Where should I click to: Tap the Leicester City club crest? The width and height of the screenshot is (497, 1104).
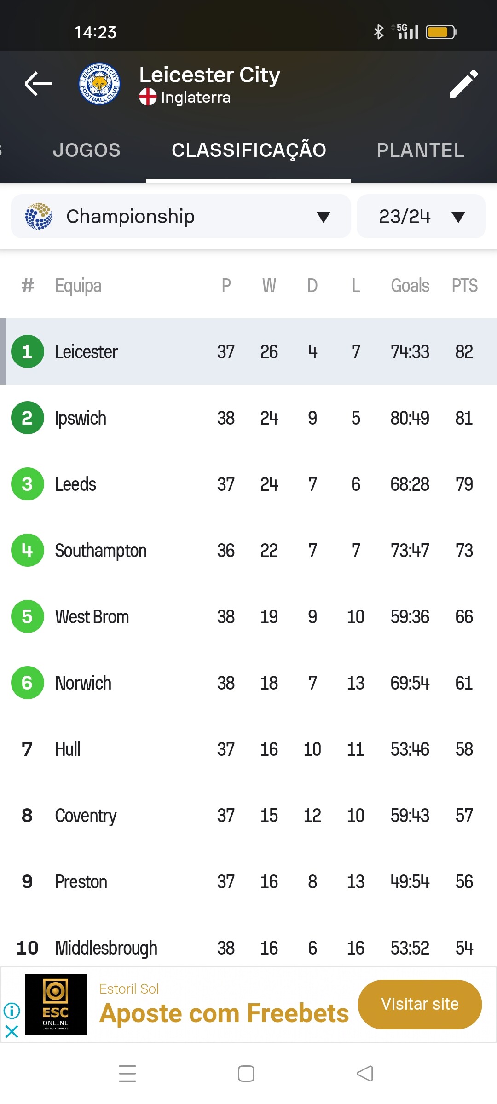99,84
